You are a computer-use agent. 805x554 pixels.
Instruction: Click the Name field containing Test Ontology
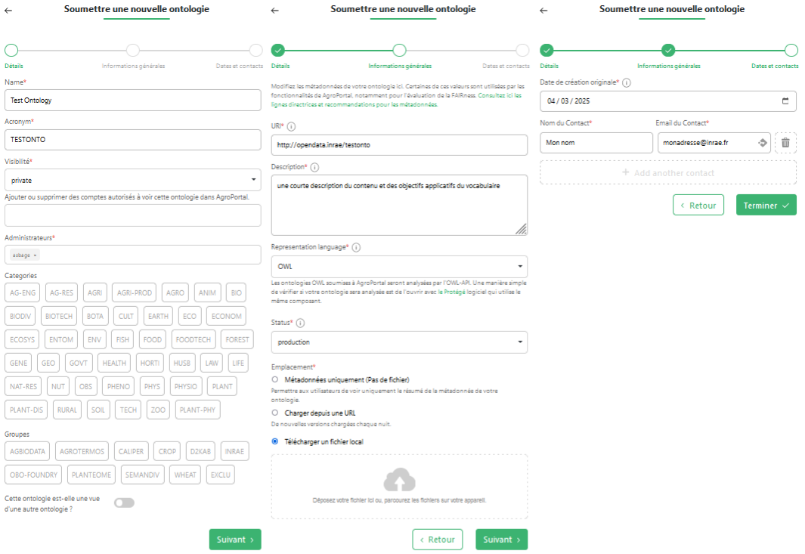[x=132, y=100]
